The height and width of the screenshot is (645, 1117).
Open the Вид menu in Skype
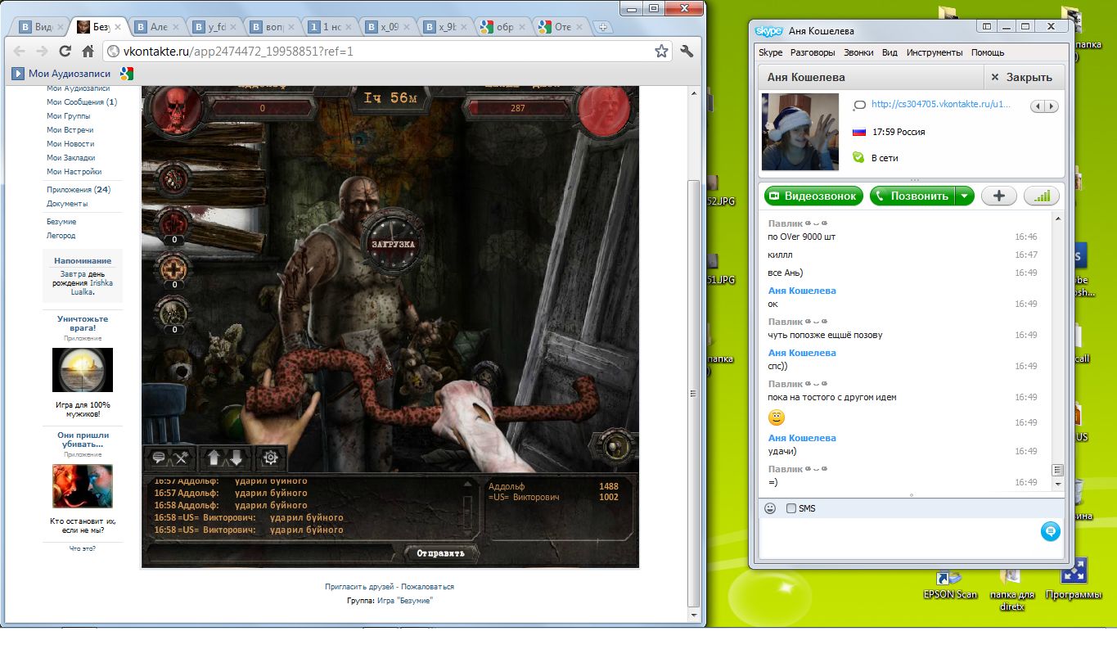(x=890, y=52)
